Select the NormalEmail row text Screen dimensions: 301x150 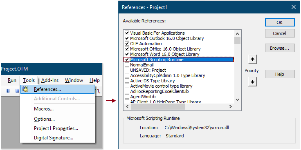point(142,65)
